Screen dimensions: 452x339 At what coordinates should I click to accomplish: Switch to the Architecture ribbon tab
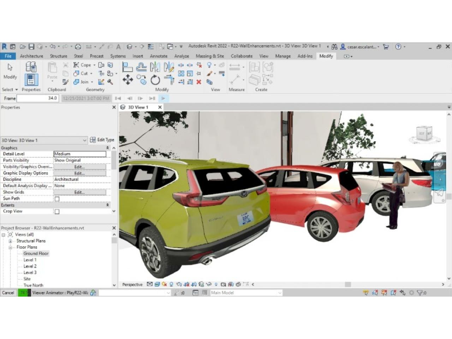coord(31,56)
